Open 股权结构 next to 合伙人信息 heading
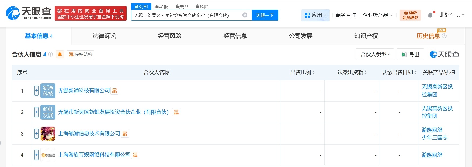472x167 pixels. click(x=80, y=54)
